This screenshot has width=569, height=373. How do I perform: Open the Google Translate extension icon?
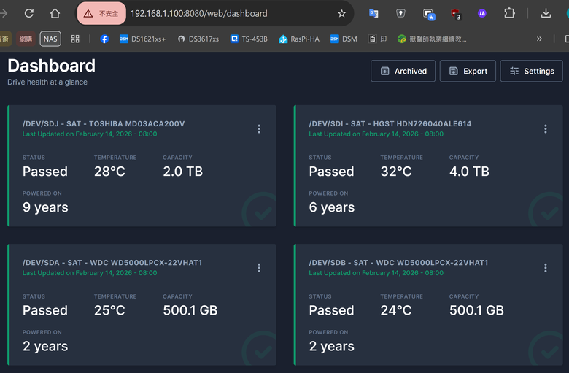(x=373, y=13)
